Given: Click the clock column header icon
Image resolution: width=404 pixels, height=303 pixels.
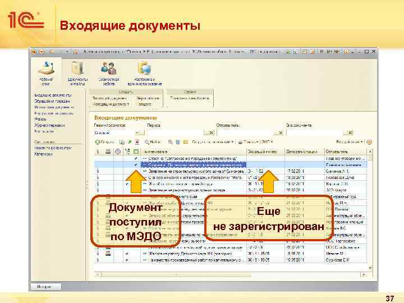Looking at the screenshot, I should pyautogui.click(x=118, y=151).
